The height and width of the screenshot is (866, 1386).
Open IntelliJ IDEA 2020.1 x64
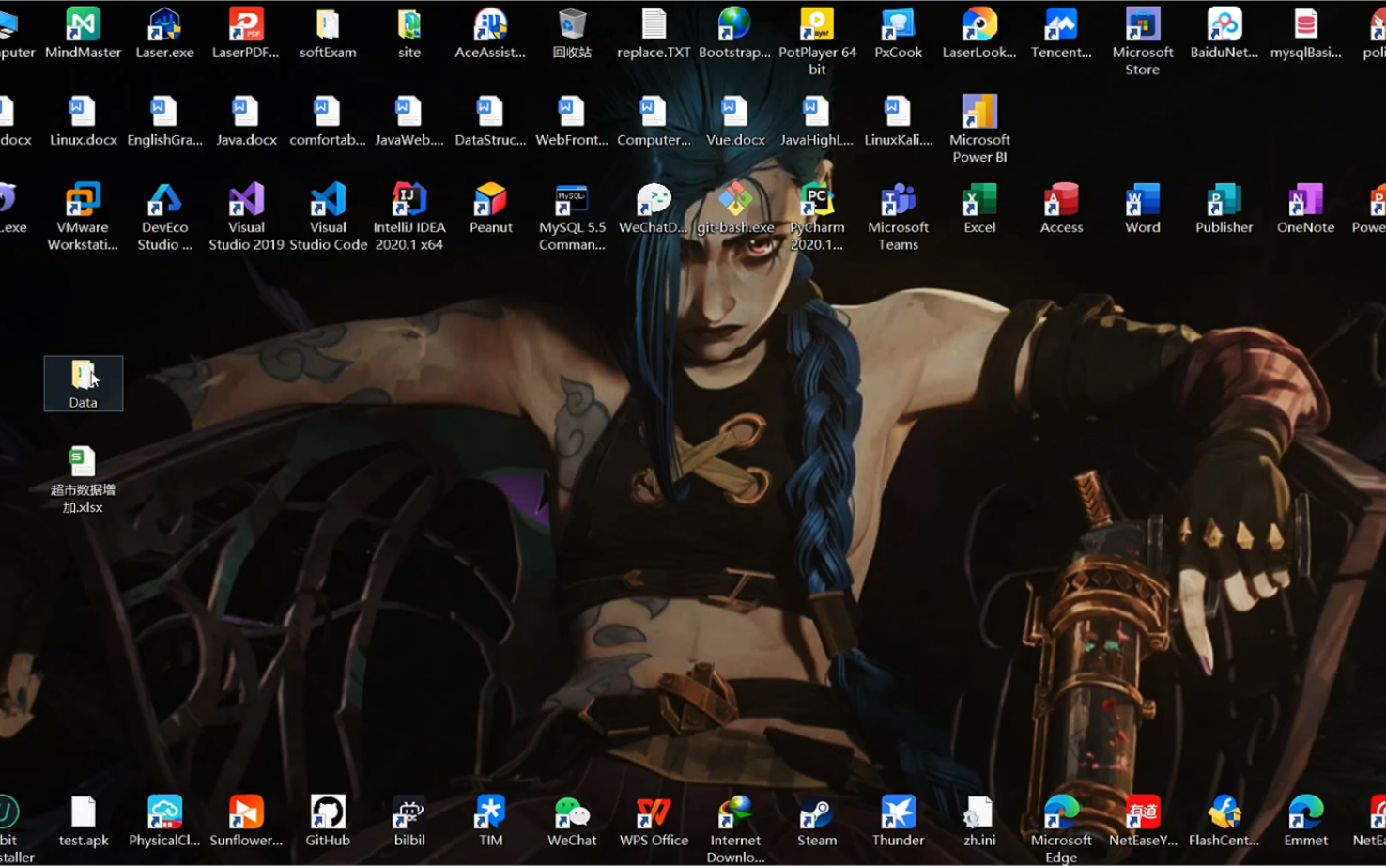click(409, 216)
